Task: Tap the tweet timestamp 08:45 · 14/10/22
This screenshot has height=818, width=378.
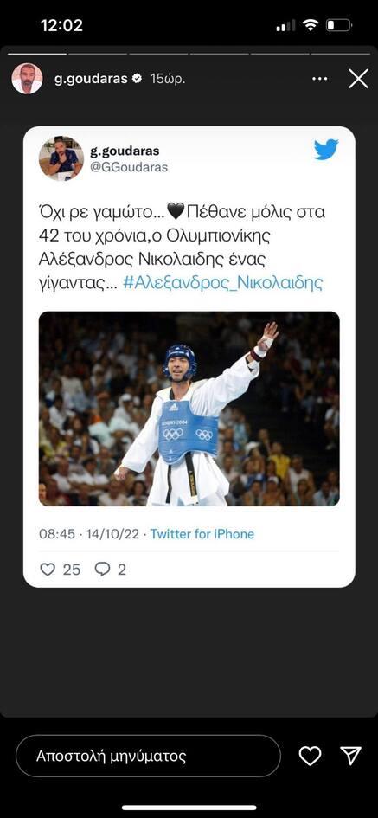Action: pos(90,534)
